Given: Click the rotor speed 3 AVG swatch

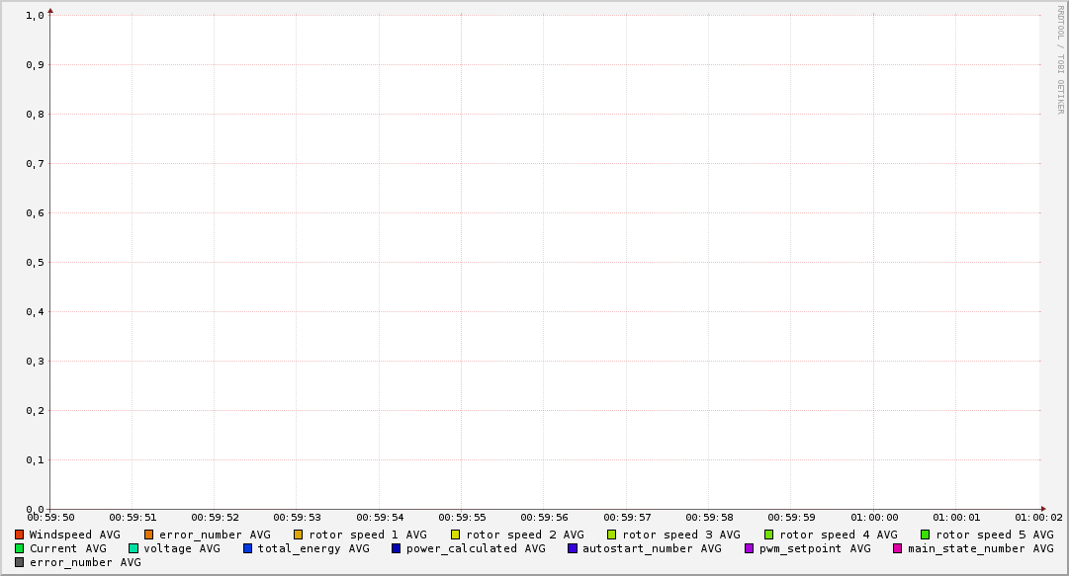Looking at the screenshot, I should point(612,535).
